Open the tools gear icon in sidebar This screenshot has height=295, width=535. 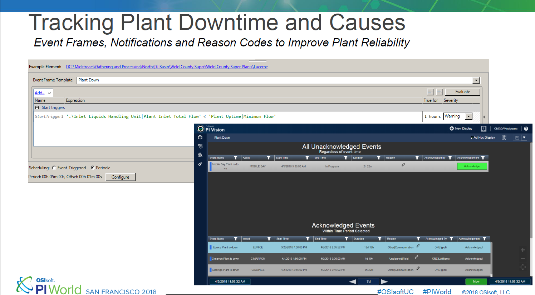pyautogui.click(x=200, y=164)
